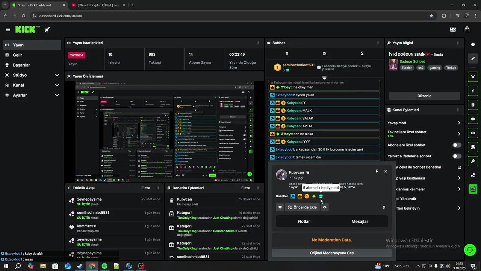
Task: Click the chat bubble icon in right sidebar
Action: point(473,119)
